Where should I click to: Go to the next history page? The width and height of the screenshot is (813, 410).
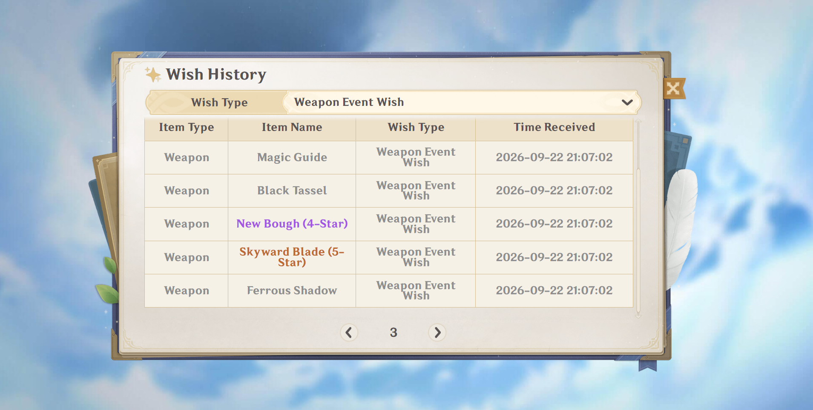coord(437,332)
